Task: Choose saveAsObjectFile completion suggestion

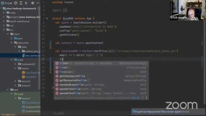Action: 101,85
